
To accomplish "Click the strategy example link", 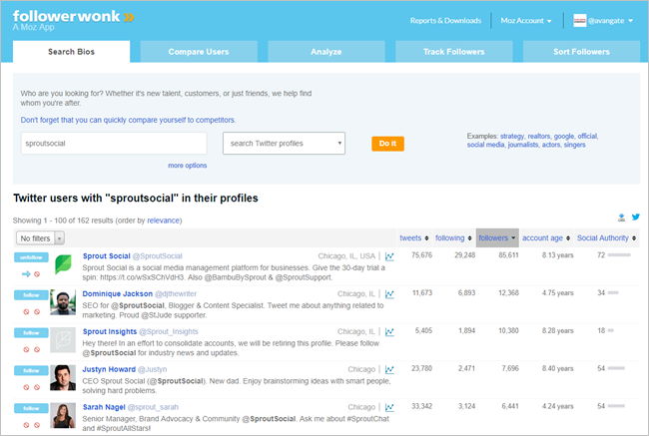I will [512, 136].
